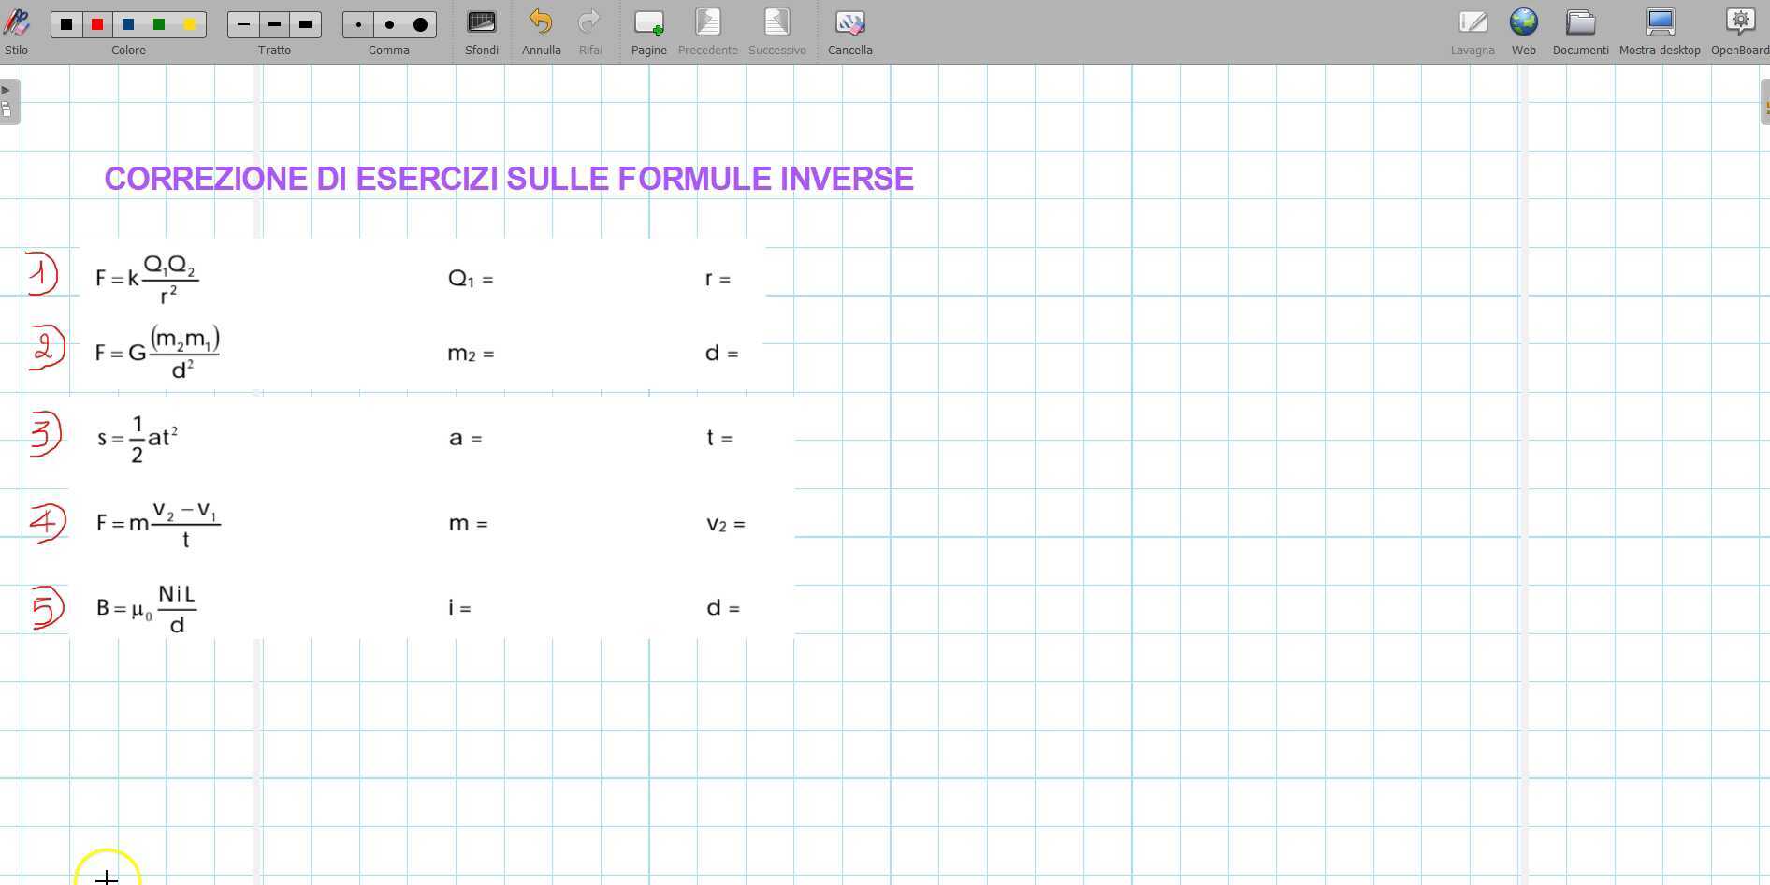
Task: Switch to Web browsing mode
Action: (x=1523, y=24)
